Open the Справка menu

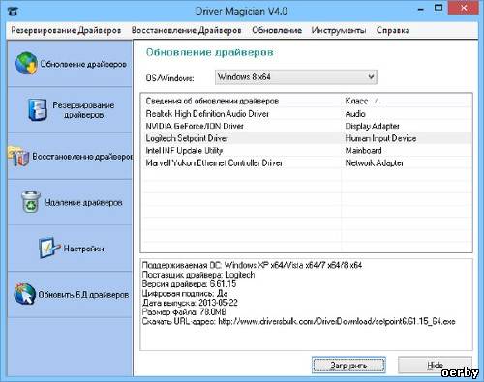click(x=393, y=30)
